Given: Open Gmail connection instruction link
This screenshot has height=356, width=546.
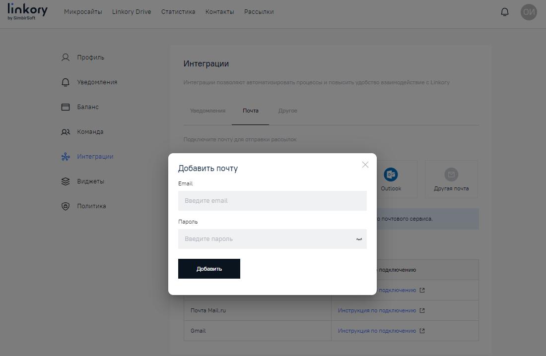Looking at the screenshot, I should [377, 331].
